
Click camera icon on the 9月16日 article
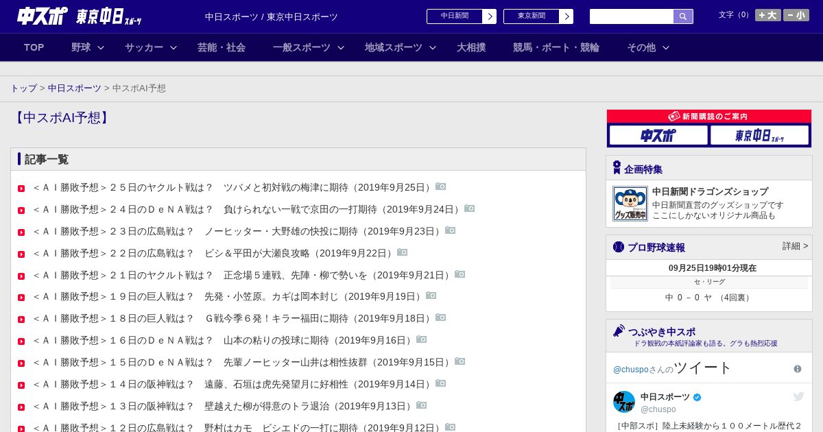[x=422, y=339]
